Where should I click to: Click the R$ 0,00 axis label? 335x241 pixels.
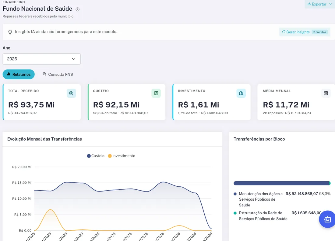pyautogui.click(x=25, y=231)
